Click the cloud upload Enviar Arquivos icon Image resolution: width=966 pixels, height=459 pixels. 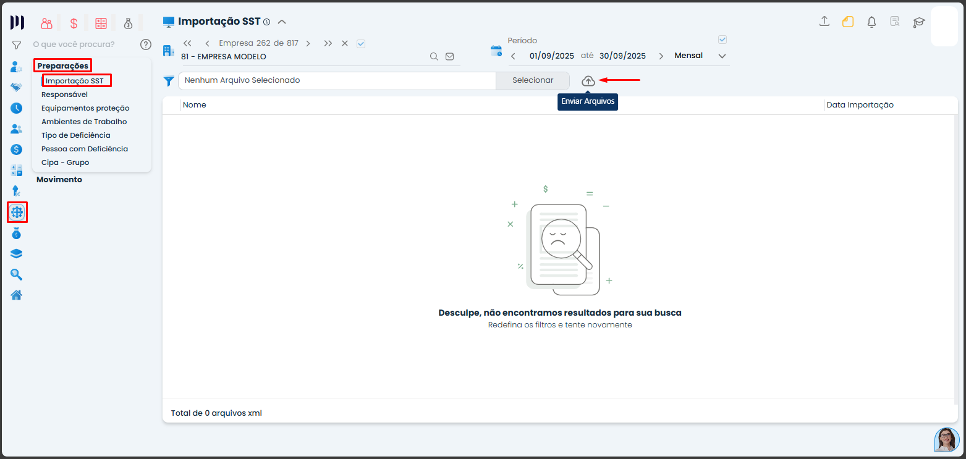pos(588,81)
